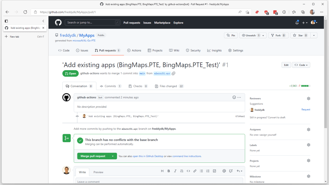This screenshot has width=329, height=185.
Task: Copy branch name a2wzsz51.wyc icon
Action: click(173, 73)
